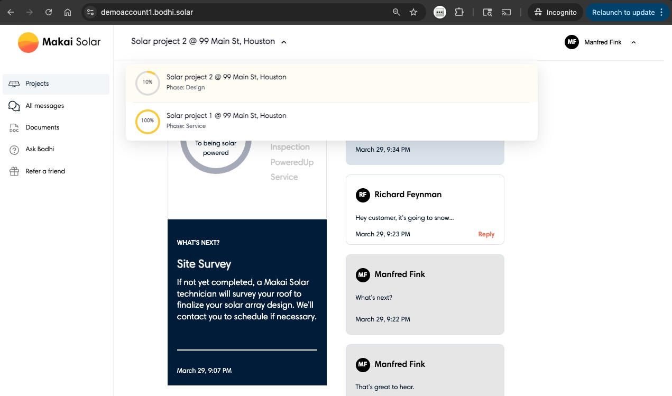Click the Richard Feynman avatar in his message
The height and width of the screenshot is (396, 672).
click(x=363, y=195)
